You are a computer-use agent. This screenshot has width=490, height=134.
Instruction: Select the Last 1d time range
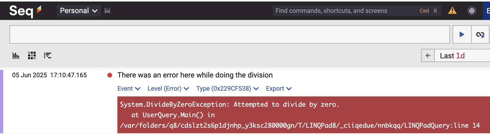pyautogui.click(x=452, y=56)
